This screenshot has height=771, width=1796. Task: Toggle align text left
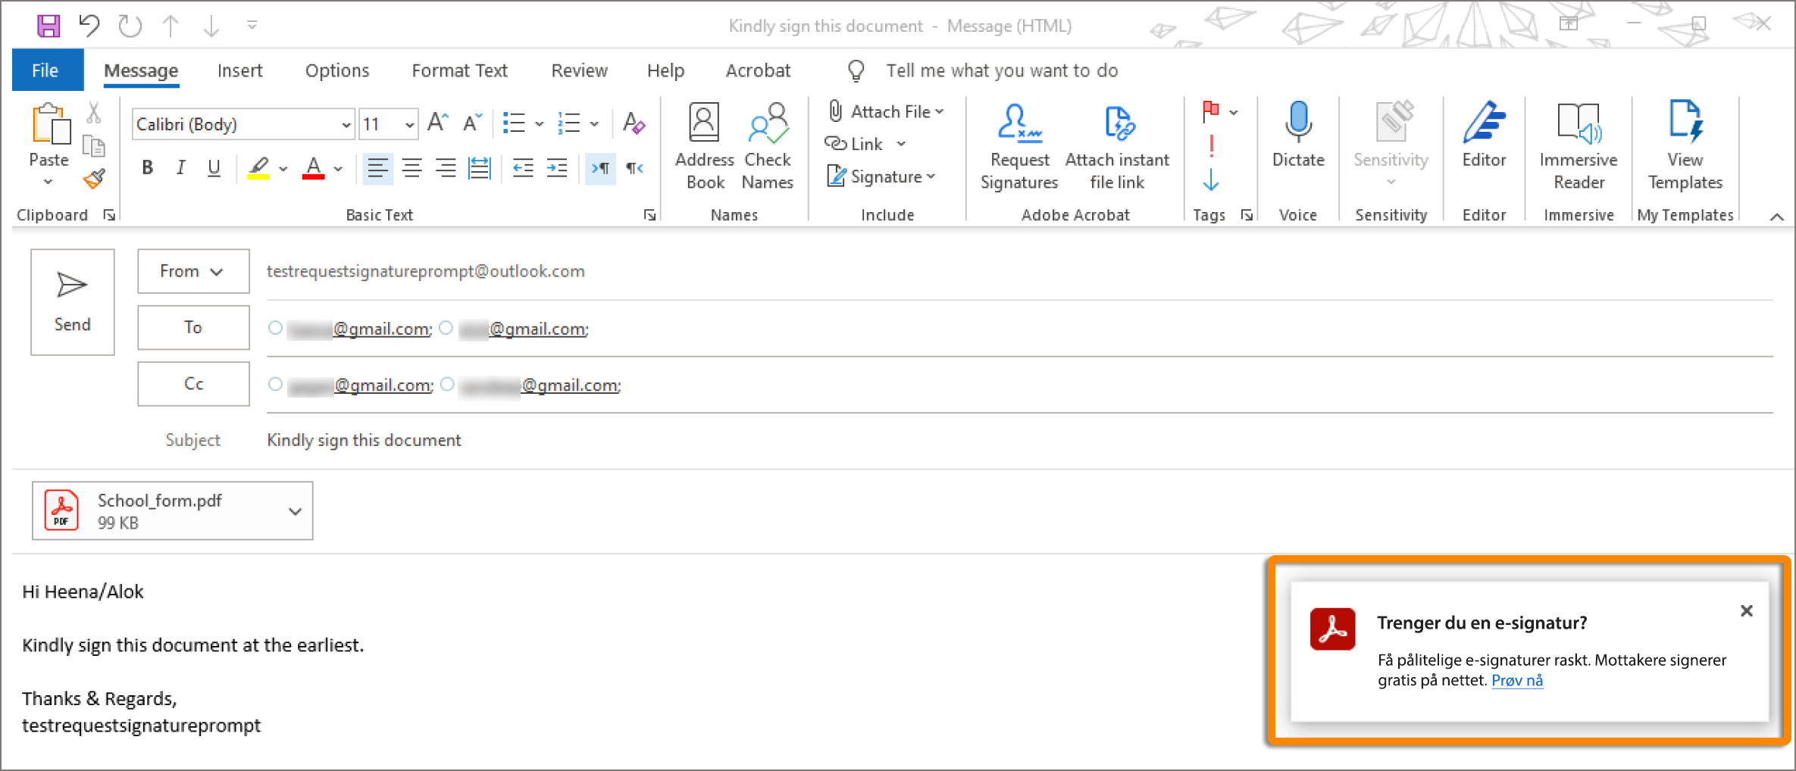(x=377, y=167)
